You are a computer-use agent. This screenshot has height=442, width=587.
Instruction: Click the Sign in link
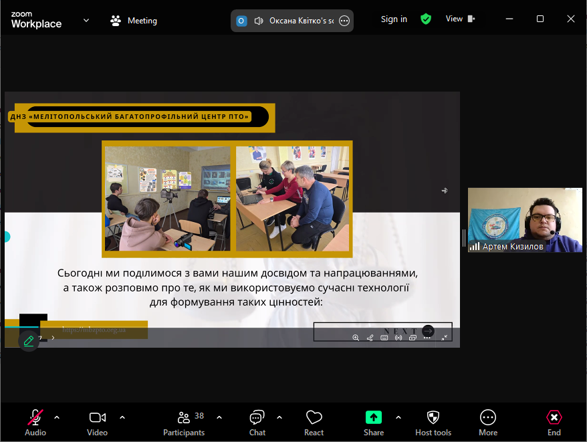click(x=394, y=19)
